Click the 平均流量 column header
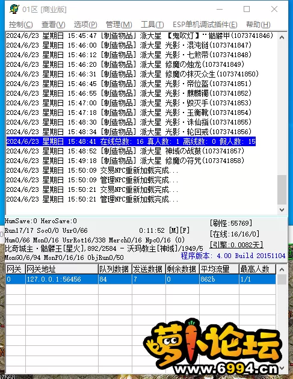Image resolution: width=293 pixels, height=379 pixels. (219, 269)
